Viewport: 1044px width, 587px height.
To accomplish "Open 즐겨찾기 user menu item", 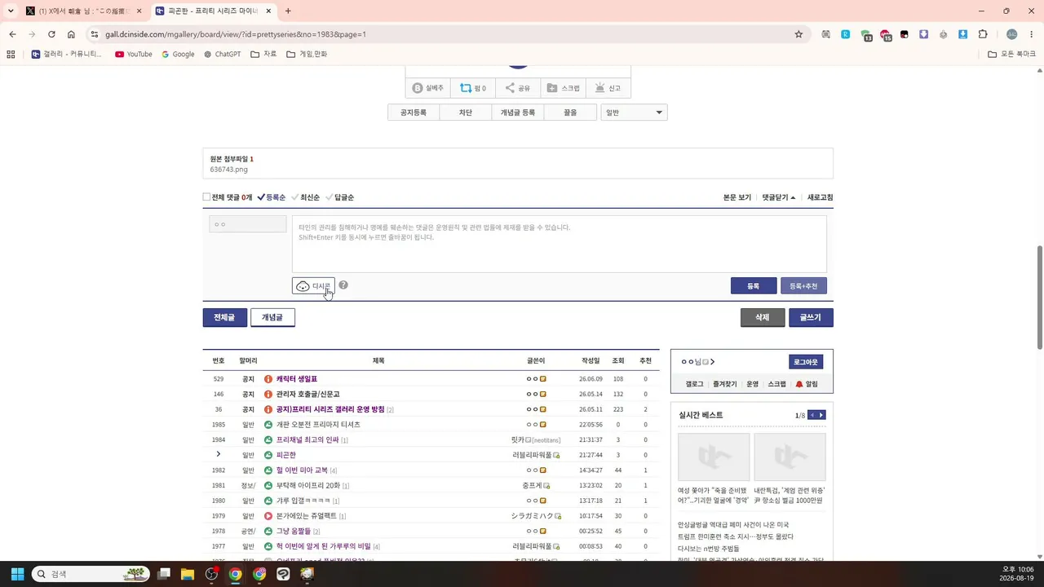I will coord(724,384).
